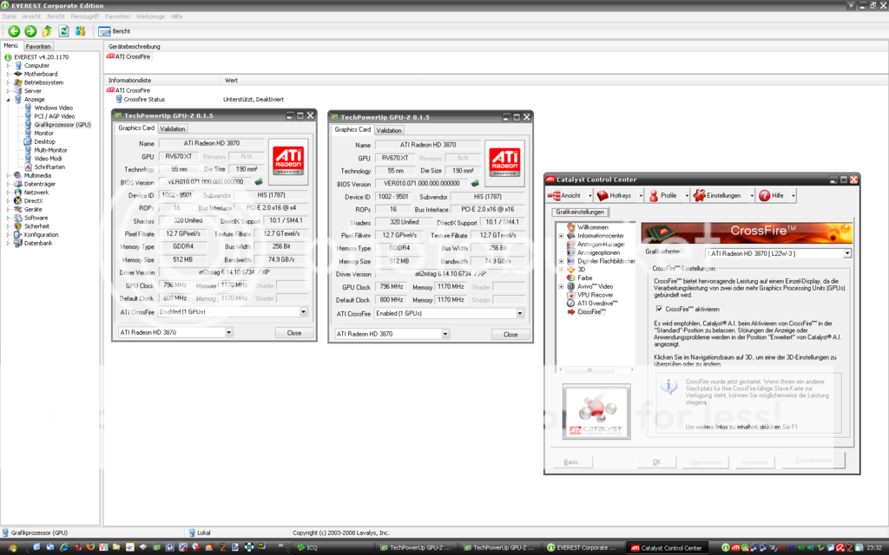Click Übernehmen in Catalyst Control Center
Screen dimensions: 889x555
click(706, 462)
